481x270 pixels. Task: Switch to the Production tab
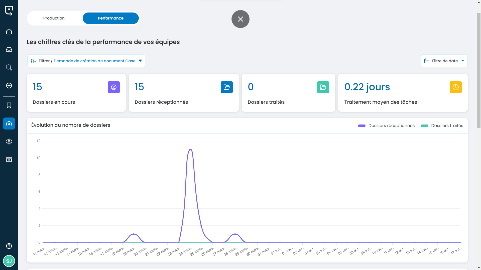(x=54, y=18)
